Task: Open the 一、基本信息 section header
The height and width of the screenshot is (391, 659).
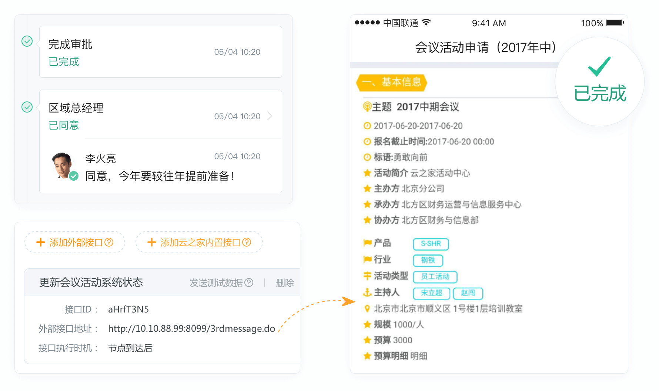Action: pos(391,82)
